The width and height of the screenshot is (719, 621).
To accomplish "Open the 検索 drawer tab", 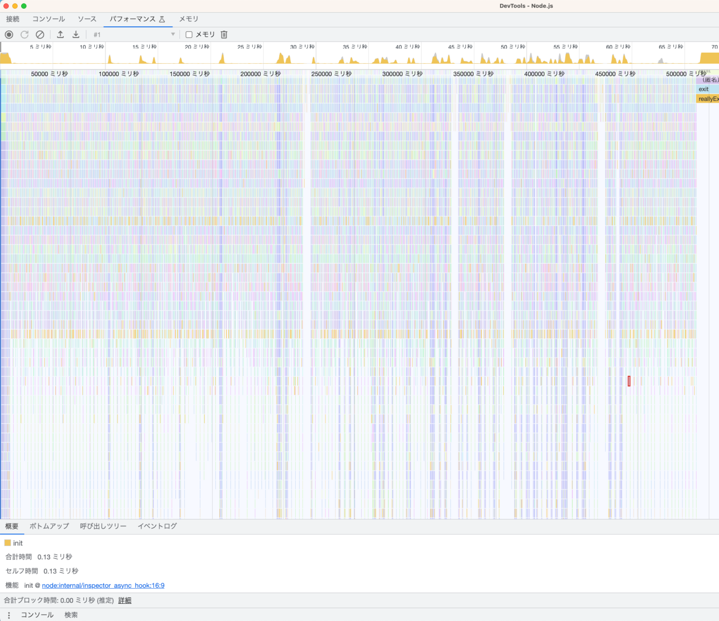I will click(71, 615).
